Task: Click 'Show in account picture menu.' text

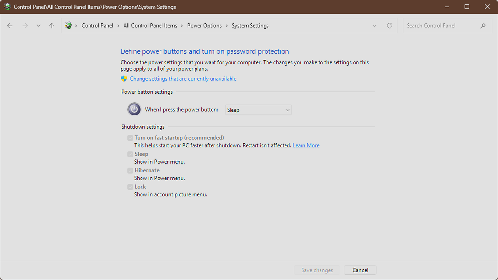Action: pos(171,195)
